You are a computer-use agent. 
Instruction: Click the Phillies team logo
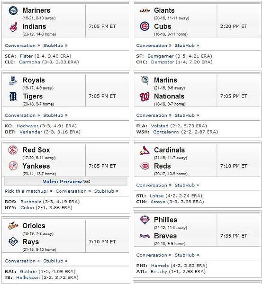(145, 220)
